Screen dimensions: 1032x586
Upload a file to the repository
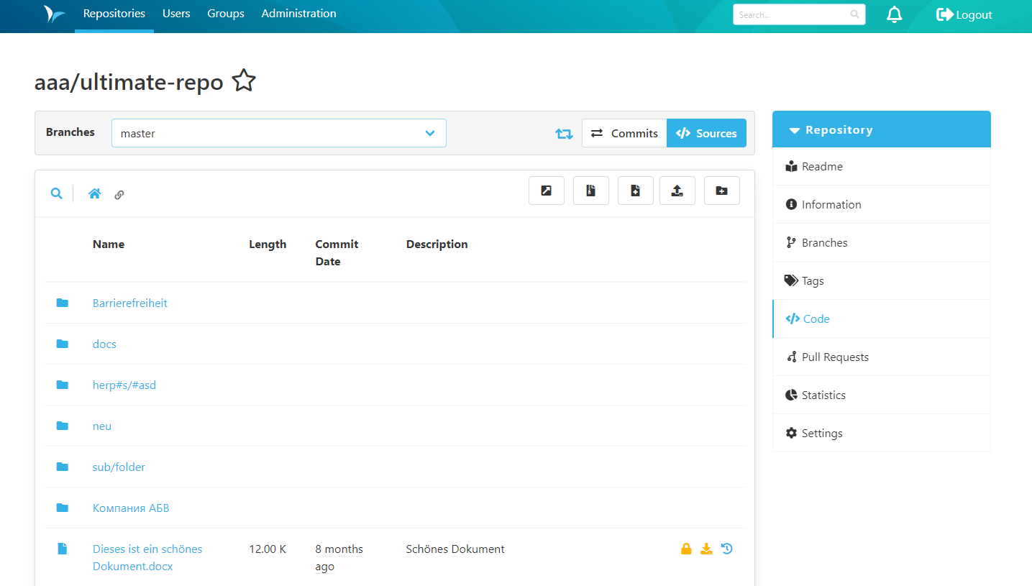tap(677, 190)
